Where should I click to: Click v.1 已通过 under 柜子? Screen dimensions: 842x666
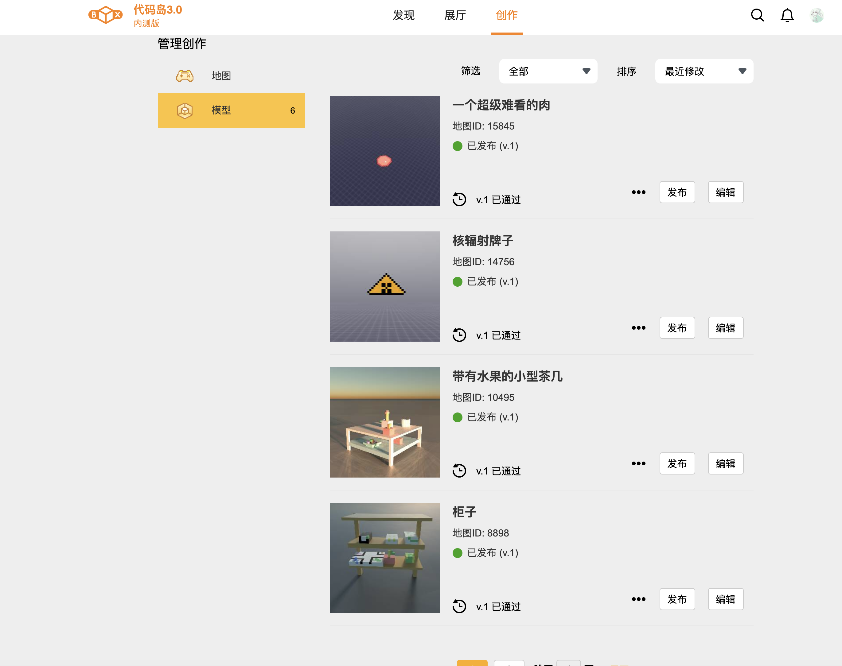[498, 607]
